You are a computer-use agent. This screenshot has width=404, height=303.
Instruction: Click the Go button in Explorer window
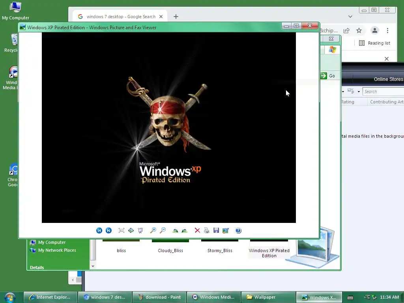pyautogui.click(x=327, y=76)
